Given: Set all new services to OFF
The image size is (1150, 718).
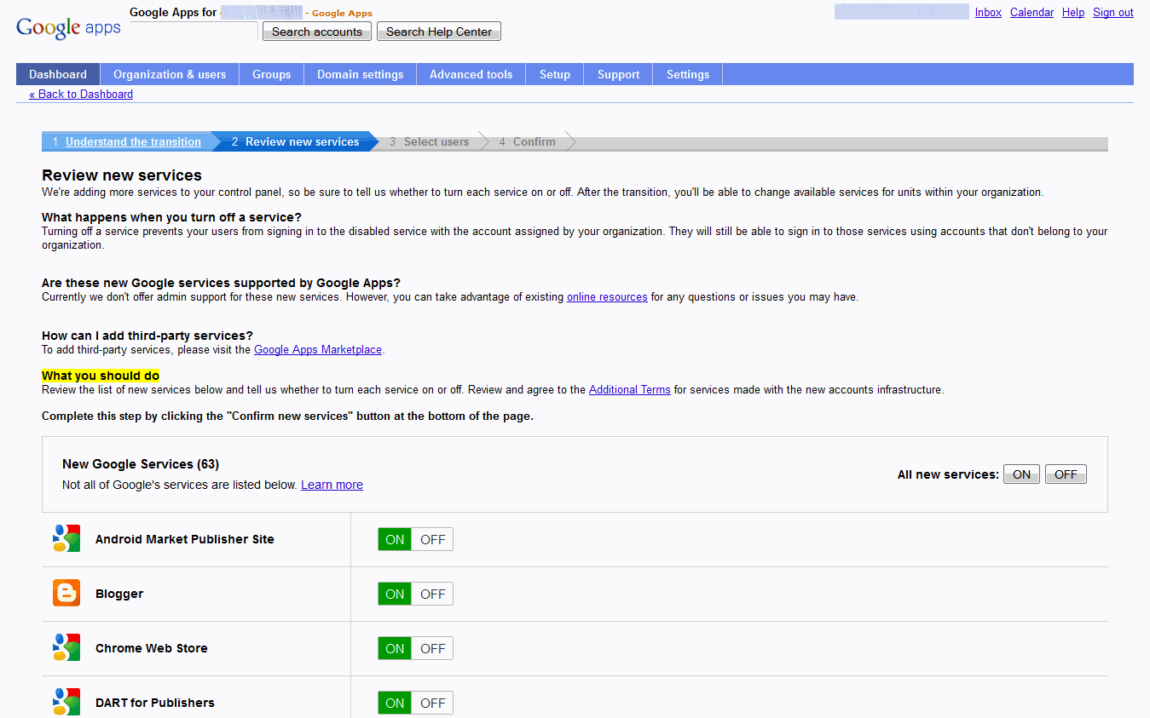Looking at the screenshot, I should (1066, 474).
